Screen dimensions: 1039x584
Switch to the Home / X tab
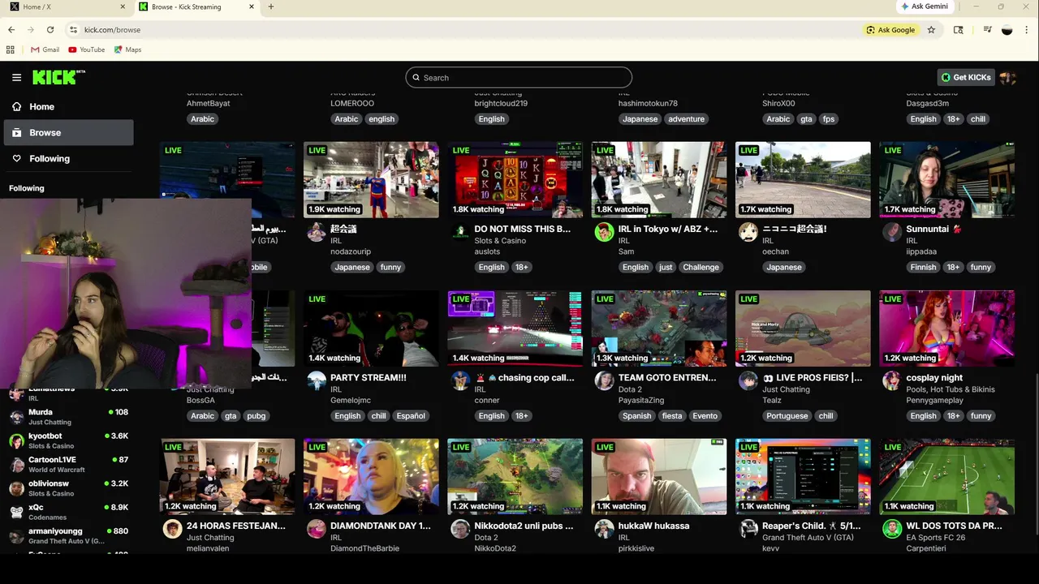(x=65, y=6)
